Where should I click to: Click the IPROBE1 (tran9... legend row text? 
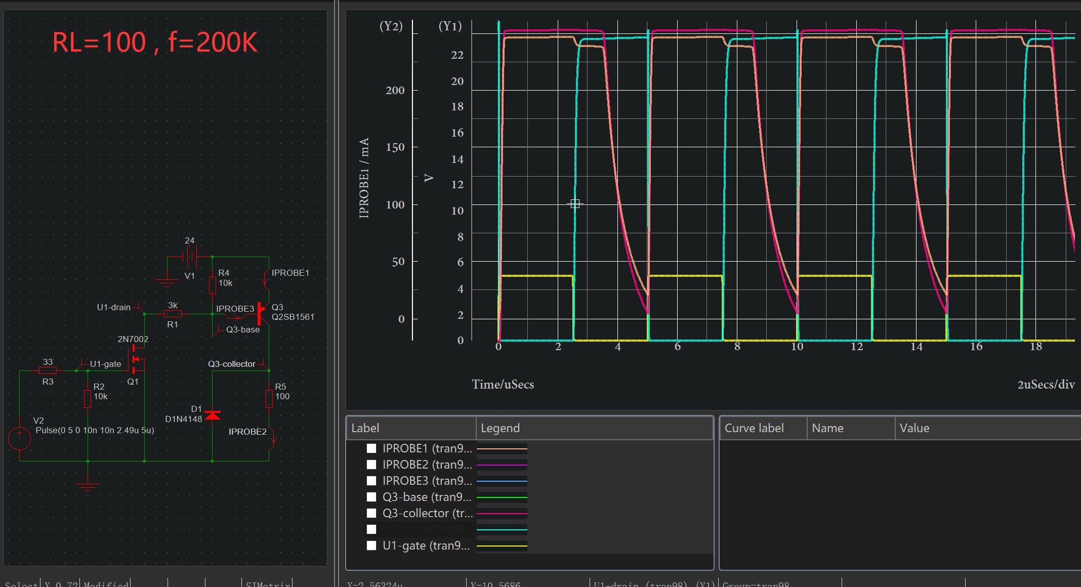point(427,448)
